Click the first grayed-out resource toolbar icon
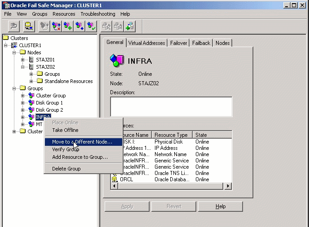This screenshot has height=227, width=309. pos(106,26)
